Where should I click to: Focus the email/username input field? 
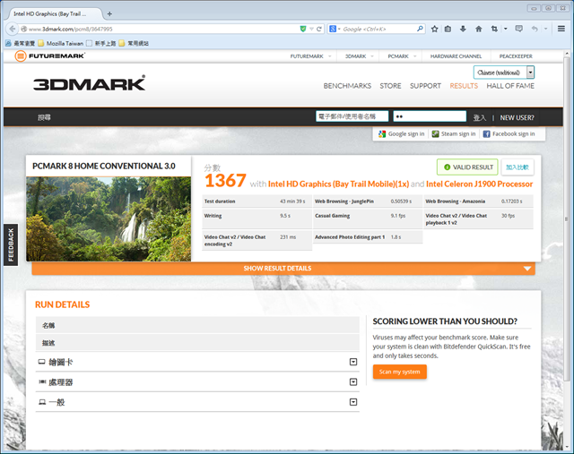coord(352,116)
